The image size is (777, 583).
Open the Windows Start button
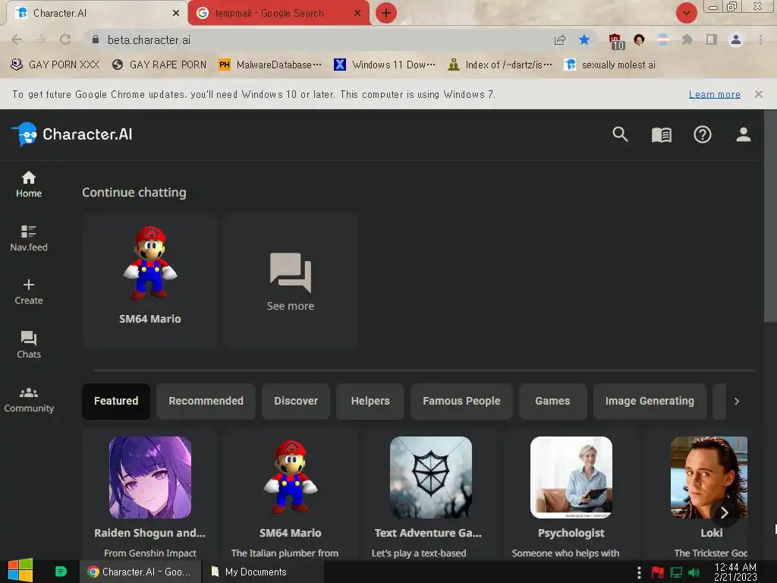click(20, 572)
